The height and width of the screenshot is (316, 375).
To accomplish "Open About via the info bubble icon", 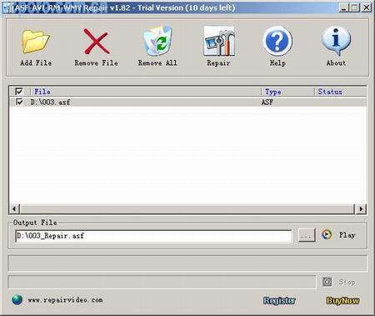I will pos(336,41).
